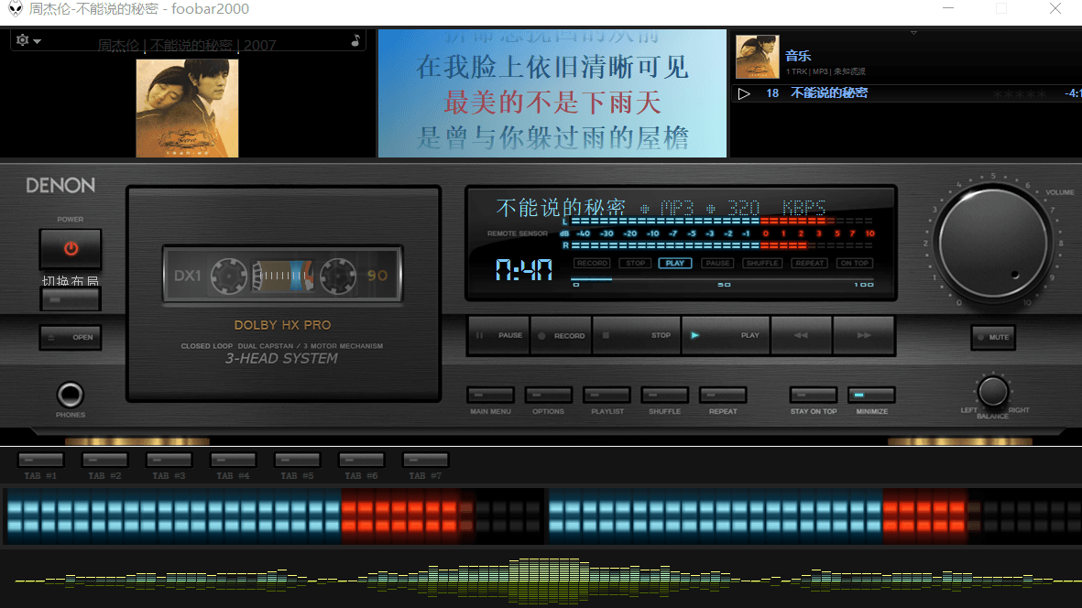1082x608 pixels.
Task: Adjust the VOLUME knob
Action: pos(993,243)
